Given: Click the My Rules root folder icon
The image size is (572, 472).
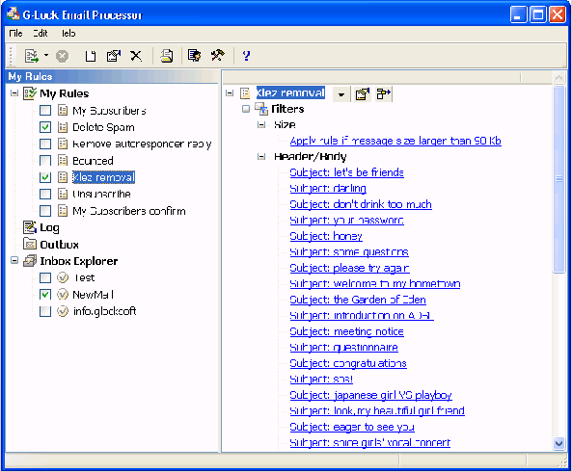Looking at the screenshot, I should (30, 93).
